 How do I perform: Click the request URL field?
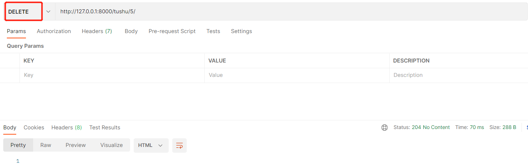[288, 12]
